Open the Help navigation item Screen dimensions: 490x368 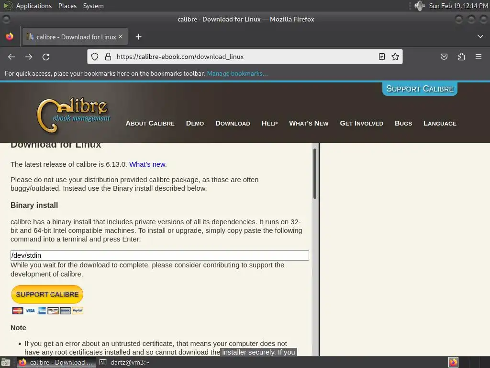270,123
